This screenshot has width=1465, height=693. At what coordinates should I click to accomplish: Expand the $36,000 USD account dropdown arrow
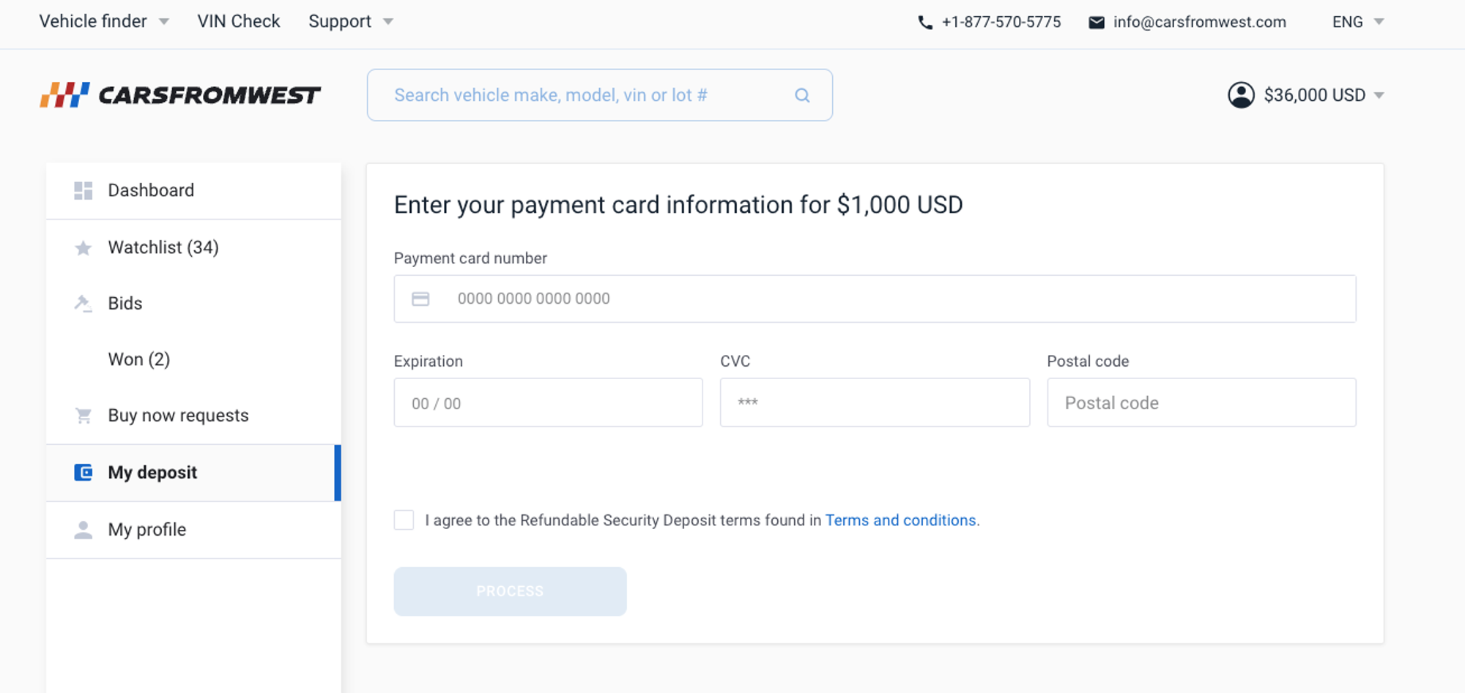point(1379,96)
